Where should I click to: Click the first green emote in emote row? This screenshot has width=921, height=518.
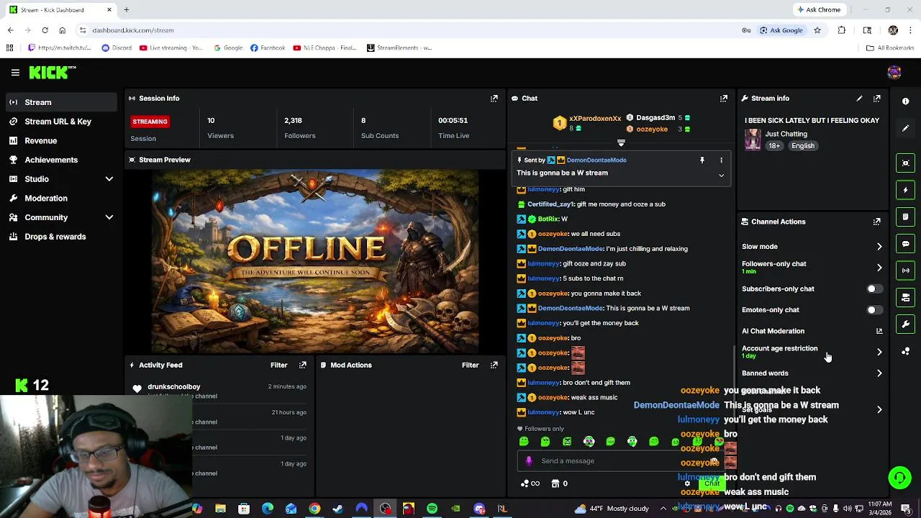coord(524,442)
